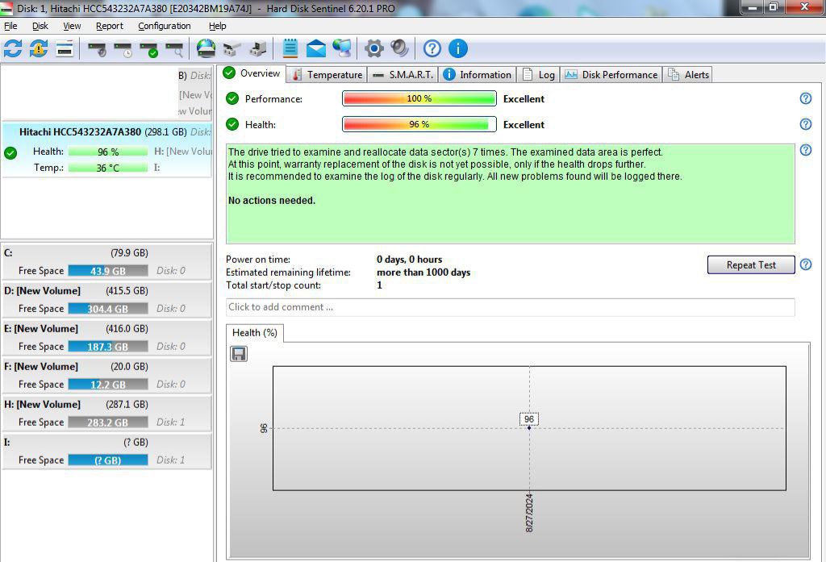Click the settings gear icon in toolbar
Image resolution: width=826 pixels, height=562 pixels.
tap(373, 48)
